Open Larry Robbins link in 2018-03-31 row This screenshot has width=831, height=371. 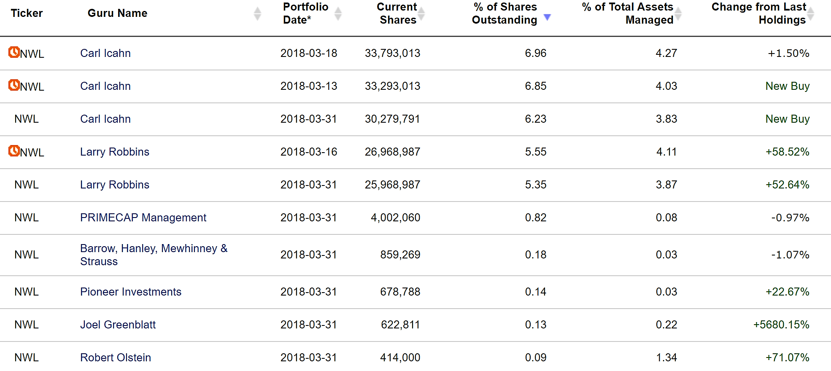(115, 185)
